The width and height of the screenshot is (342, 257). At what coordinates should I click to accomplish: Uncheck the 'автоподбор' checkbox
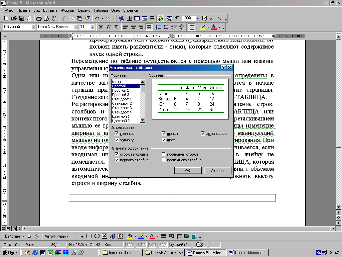pyautogui.click(x=203, y=134)
